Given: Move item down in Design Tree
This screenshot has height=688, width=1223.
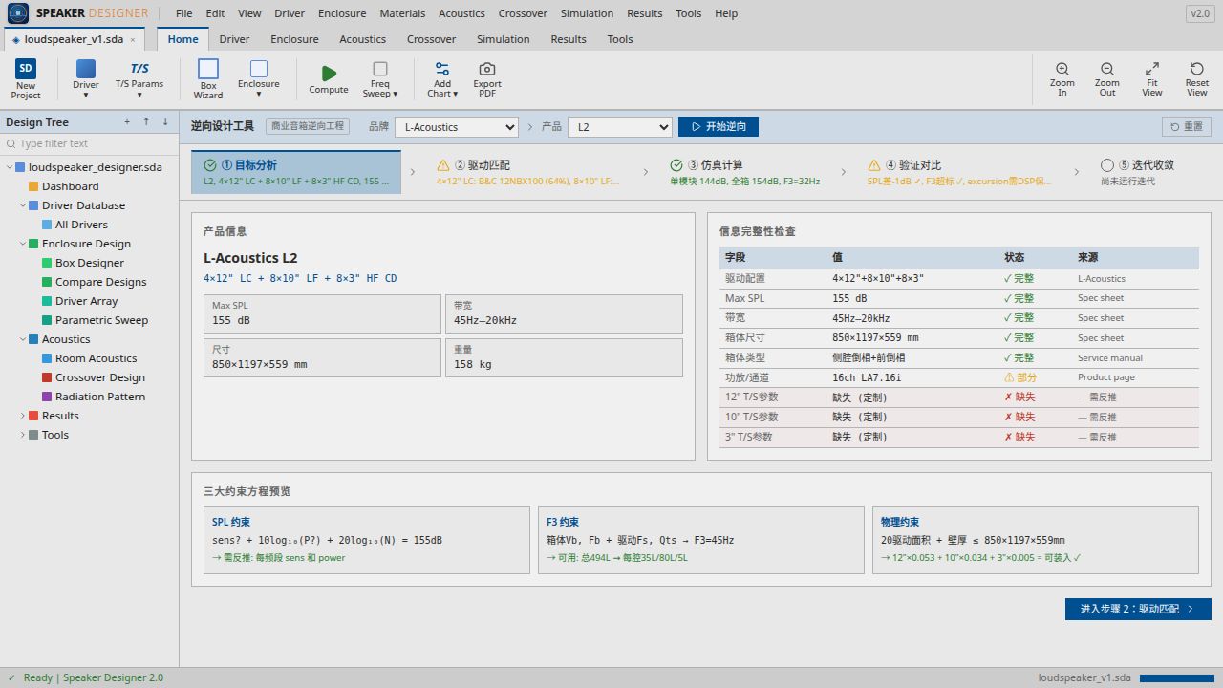Looking at the screenshot, I should [165, 122].
